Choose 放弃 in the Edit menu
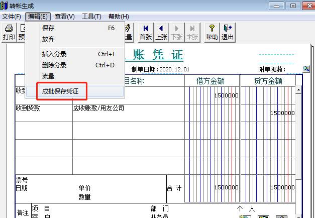This screenshot has height=218, width=315. pyautogui.click(x=75, y=39)
